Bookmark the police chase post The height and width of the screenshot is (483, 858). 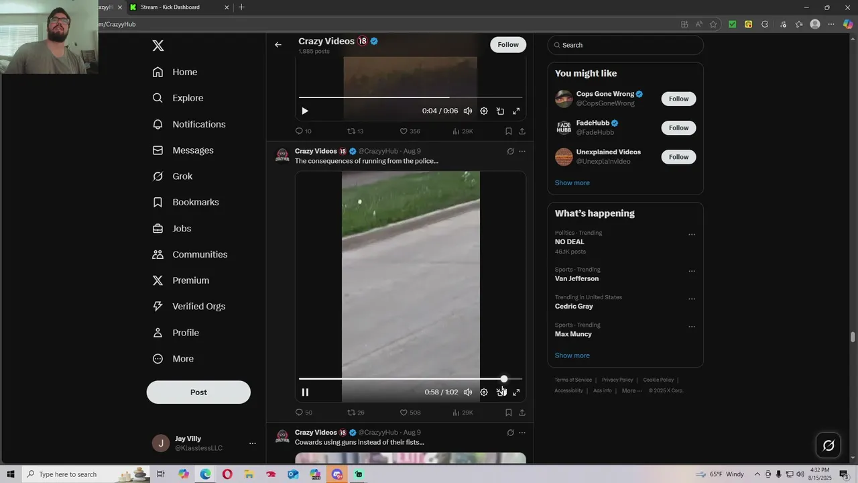pos(509,413)
